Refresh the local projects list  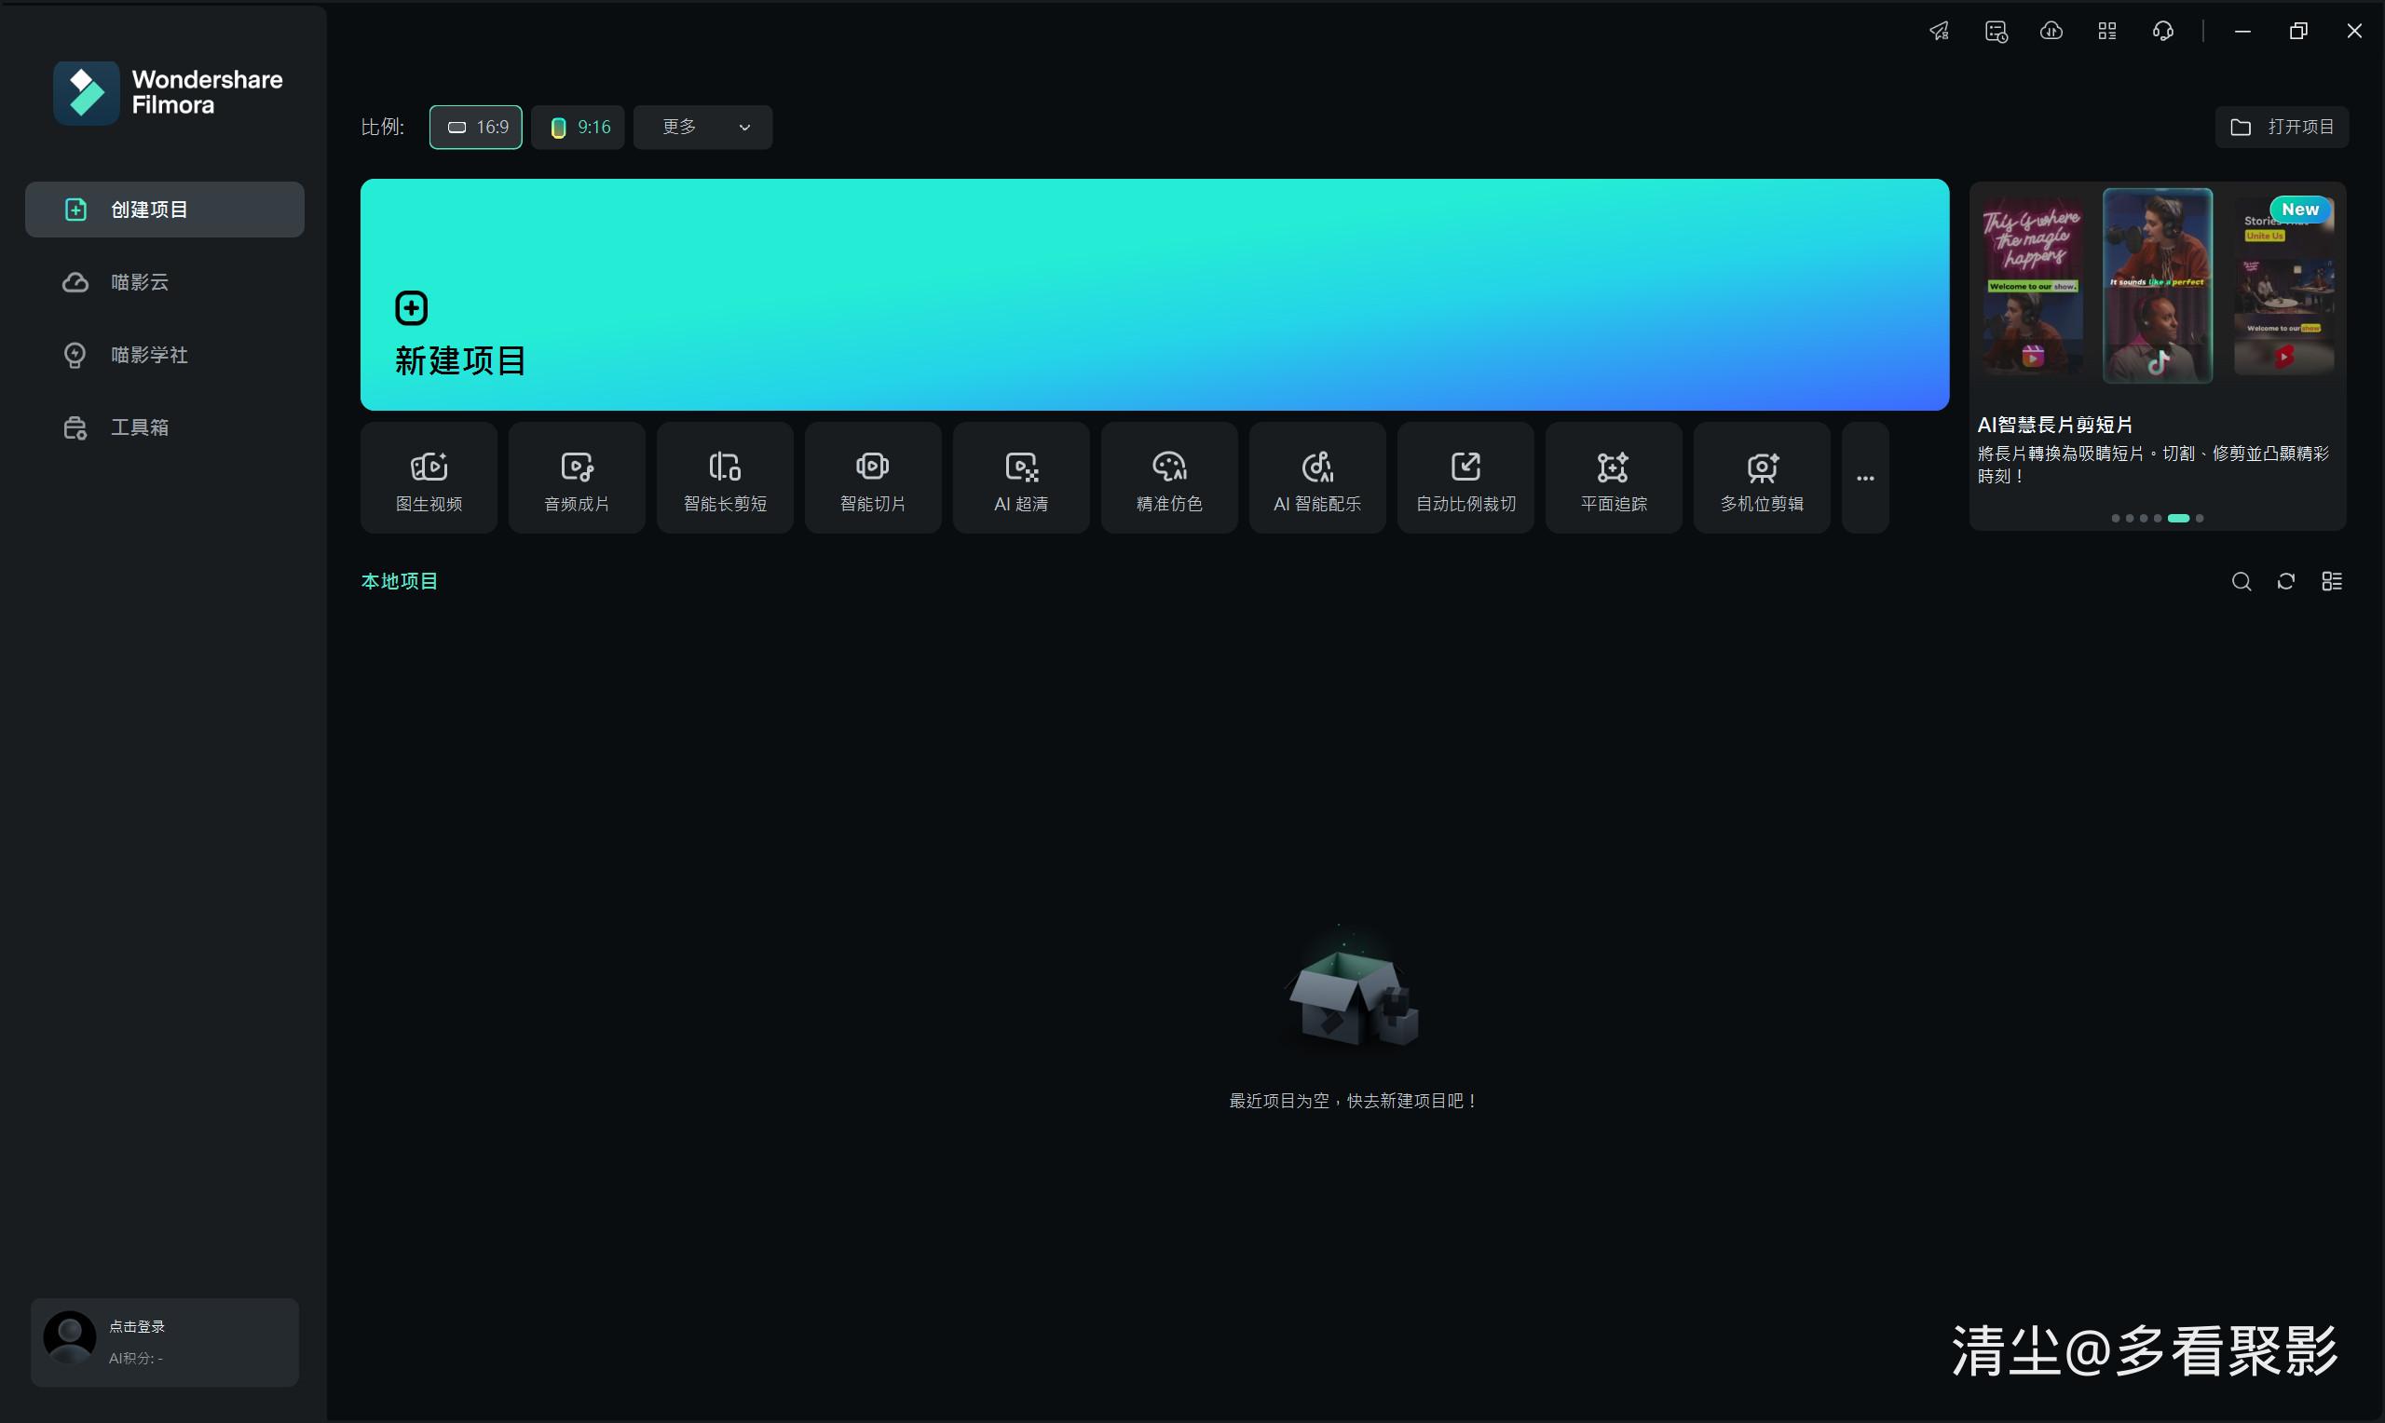2285,581
